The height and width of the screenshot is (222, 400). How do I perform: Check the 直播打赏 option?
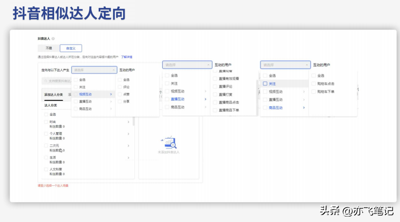point(215,94)
